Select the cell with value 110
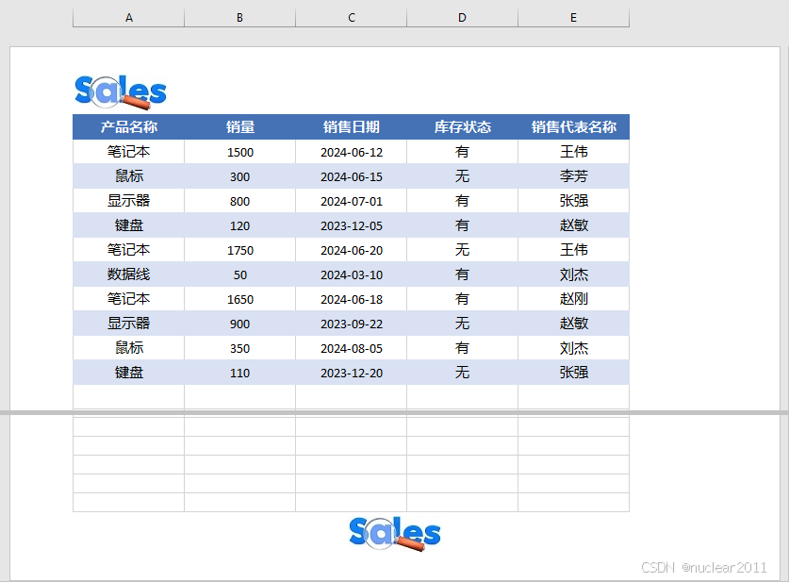 tap(240, 373)
